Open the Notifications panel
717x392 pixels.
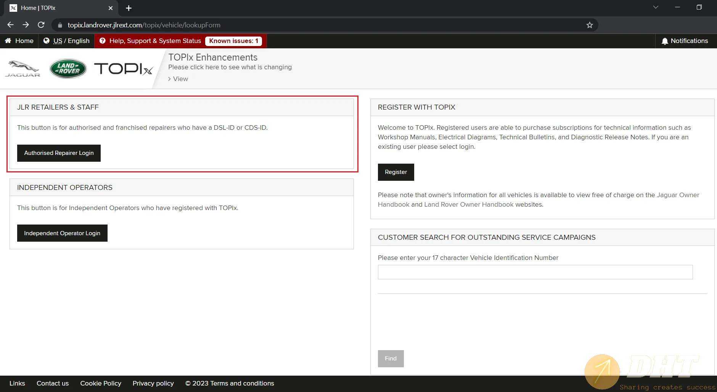pyautogui.click(x=685, y=41)
